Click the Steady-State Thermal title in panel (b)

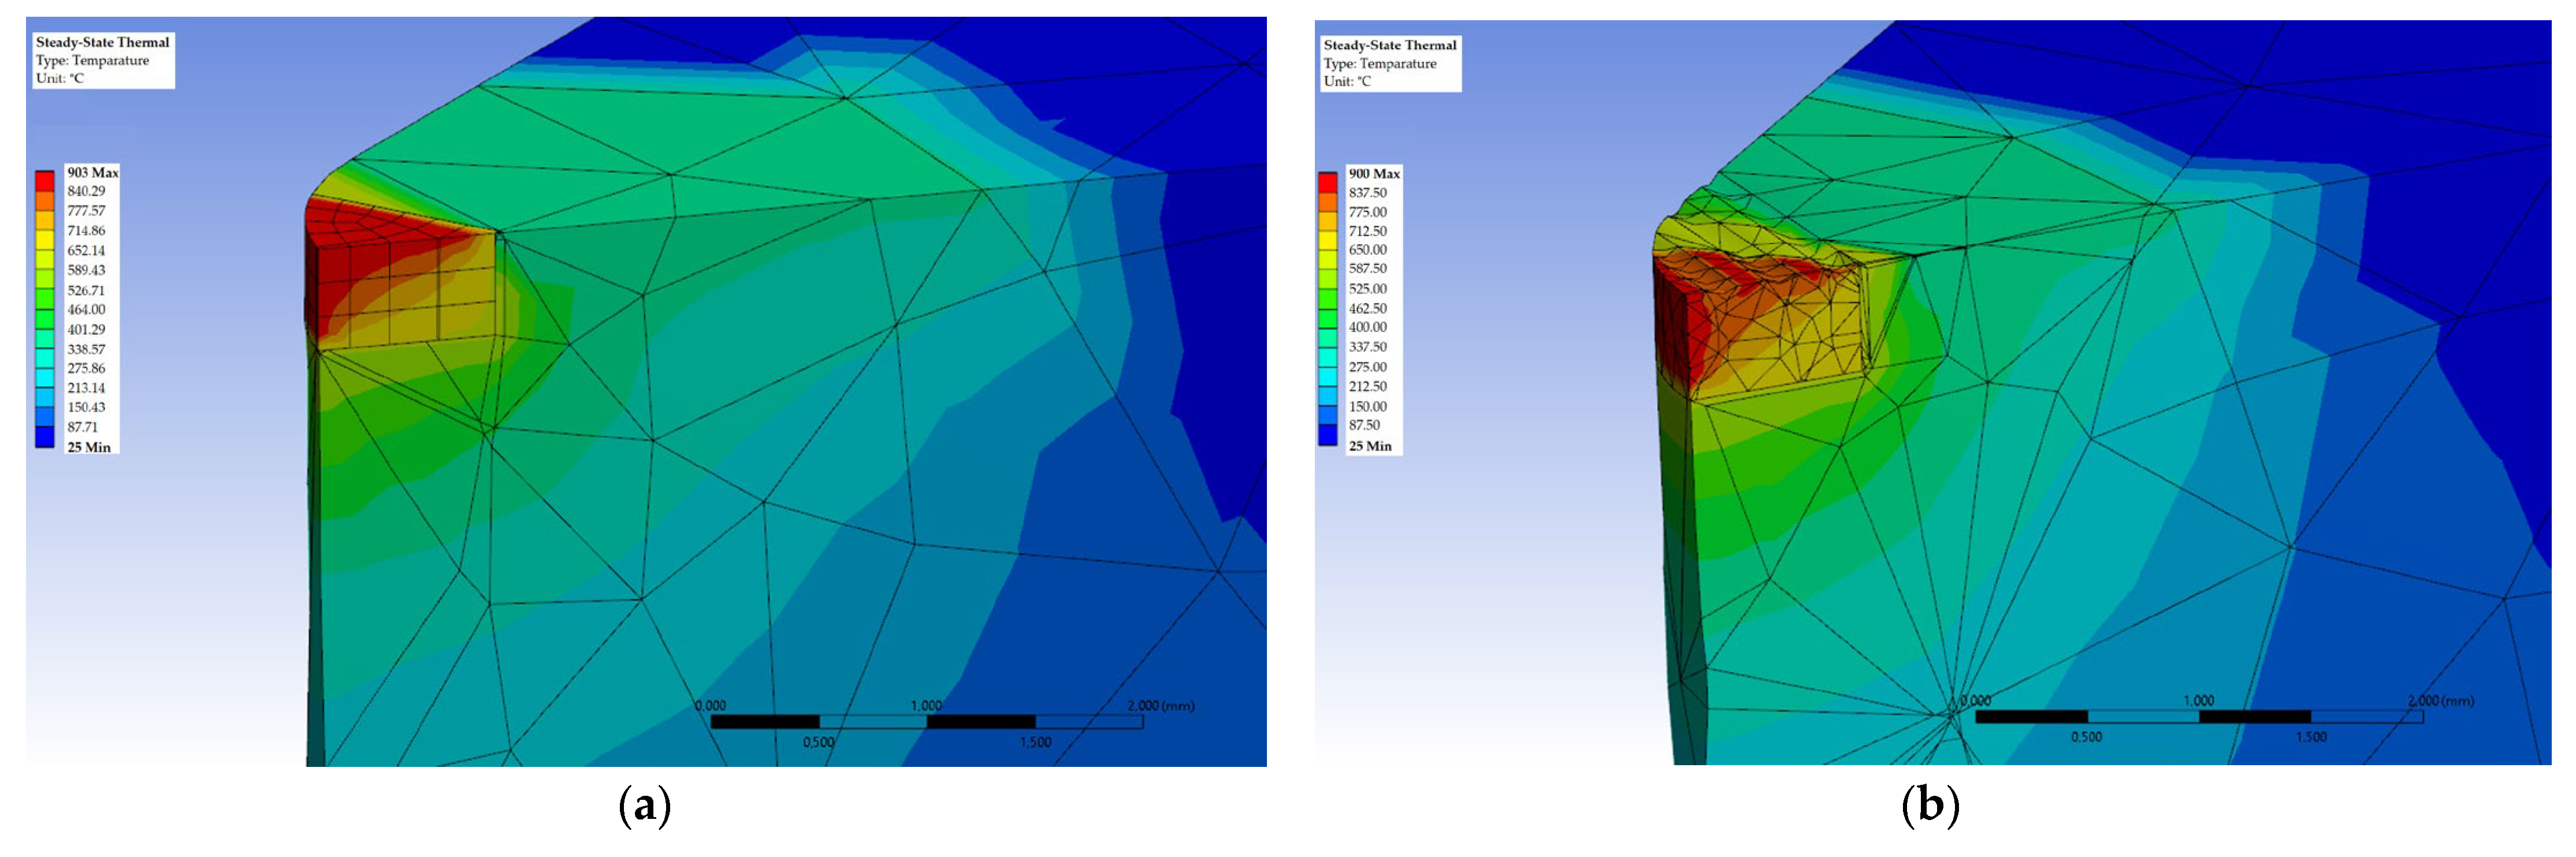1389,45
